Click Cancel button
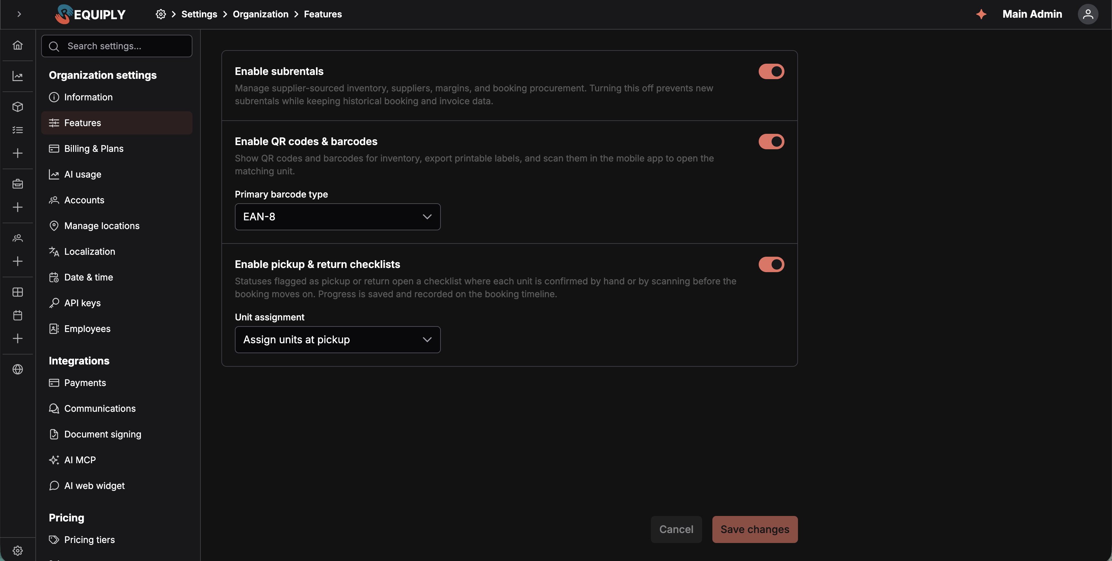Screen dimensions: 1112x561 [676, 529]
